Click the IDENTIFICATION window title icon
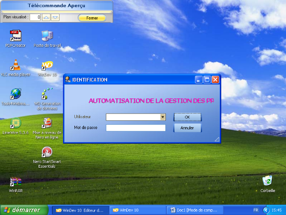Image resolution: width=286 pixels, height=215 pixels. [68, 79]
